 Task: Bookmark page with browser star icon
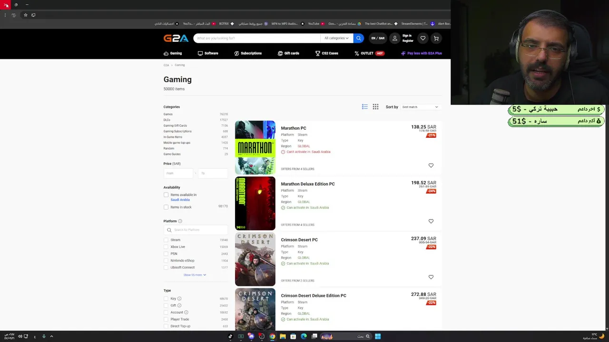(26, 15)
